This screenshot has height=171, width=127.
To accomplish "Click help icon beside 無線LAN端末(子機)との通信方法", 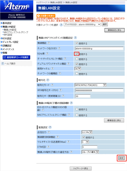I will (x=71, y=152).
